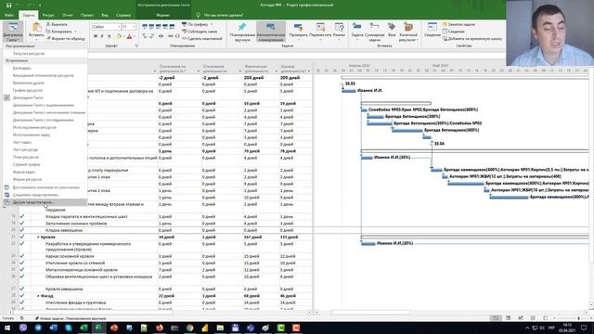Enable Автоматическое планирование mode
594x334 pixels.
pyautogui.click(x=270, y=32)
